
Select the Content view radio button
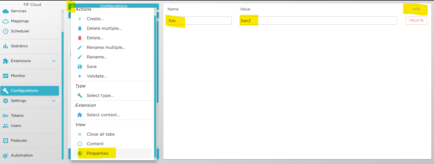(x=80, y=144)
